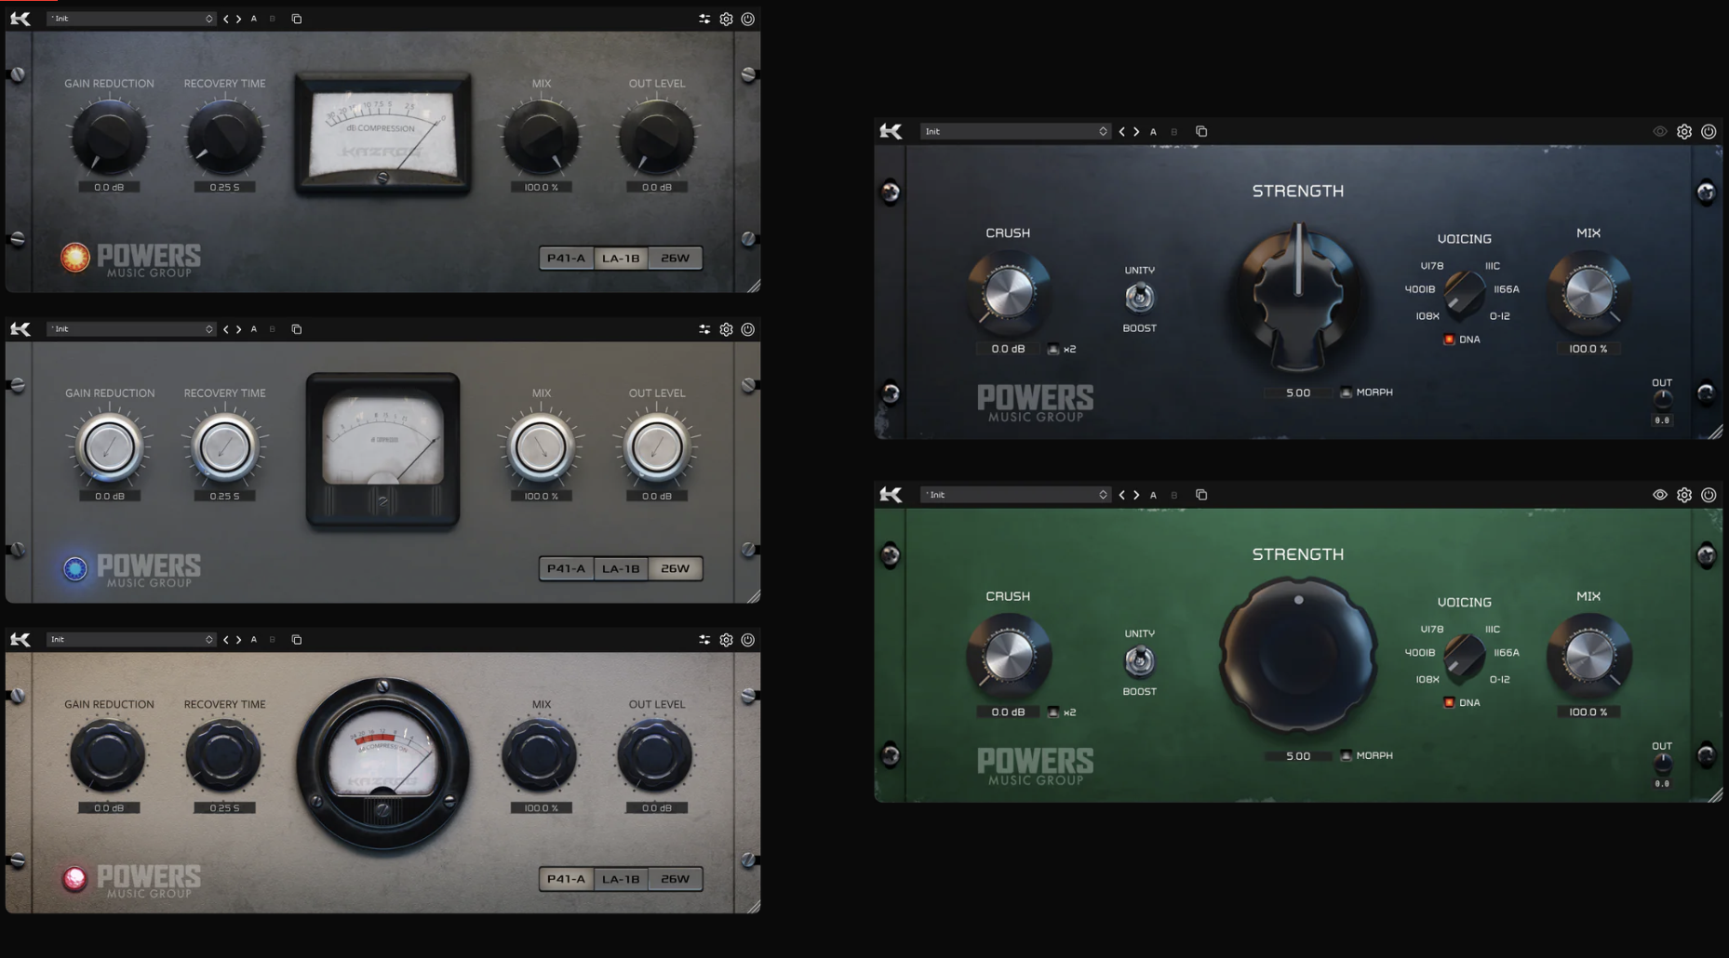Click the K logo in the gray compressor plugin
The width and height of the screenshot is (1729, 958).
click(20, 329)
